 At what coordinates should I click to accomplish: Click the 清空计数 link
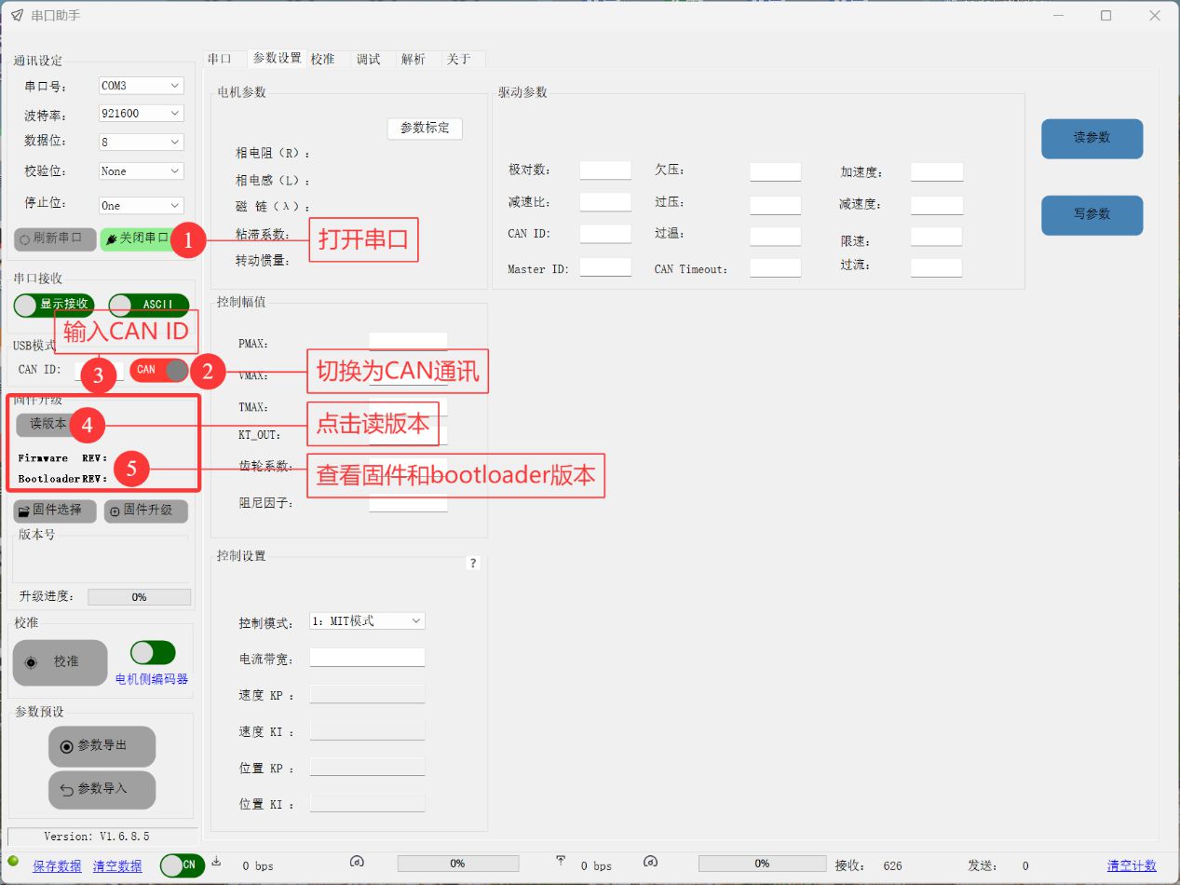[1132, 865]
